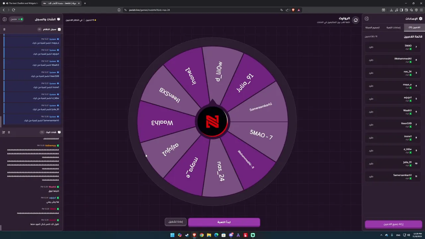Image resolution: width=425 pixels, height=239 pixels.
Task: Click the system log entry for Samersamkarh1
Action: [x=32, y=119]
